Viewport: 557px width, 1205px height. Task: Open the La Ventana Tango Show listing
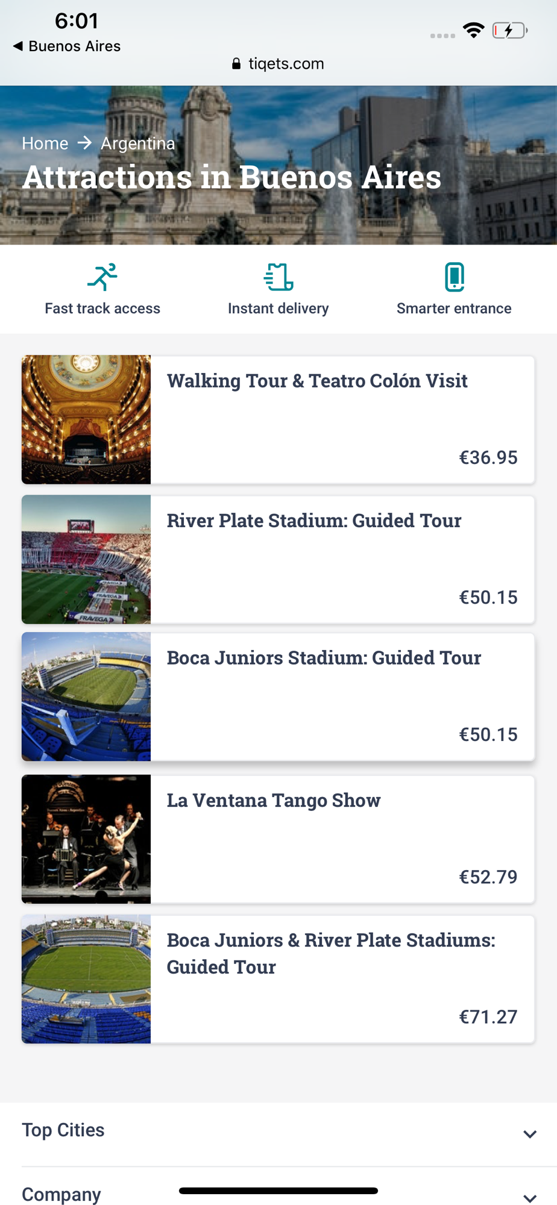coord(274,800)
